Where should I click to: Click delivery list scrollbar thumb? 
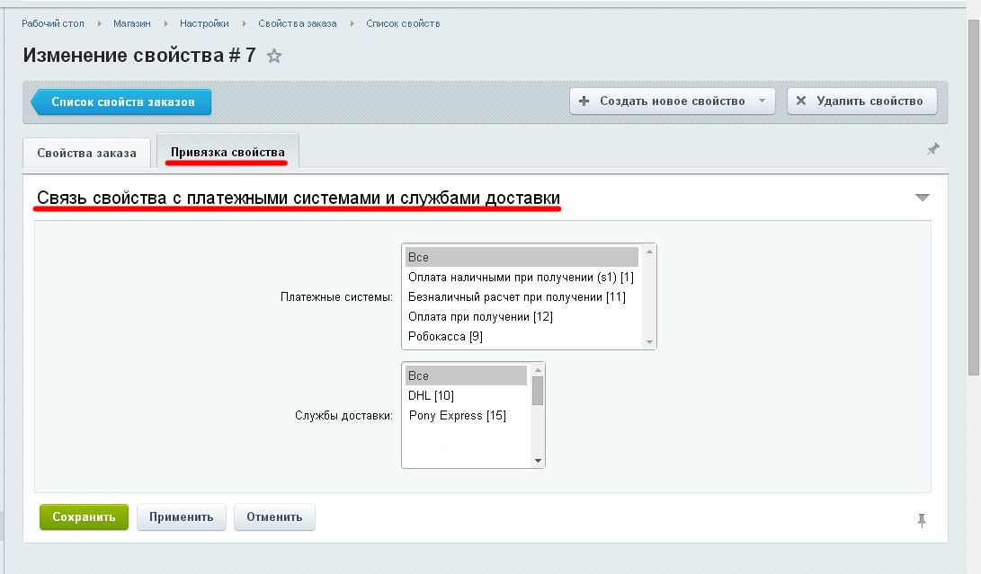(x=538, y=391)
